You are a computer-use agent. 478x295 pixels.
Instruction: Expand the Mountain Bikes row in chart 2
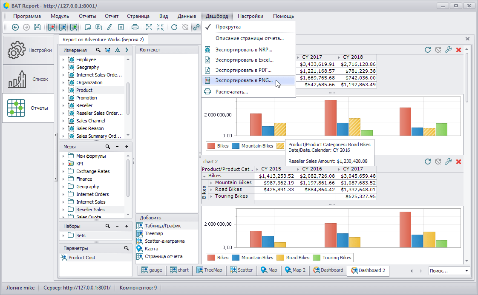point(211,183)
